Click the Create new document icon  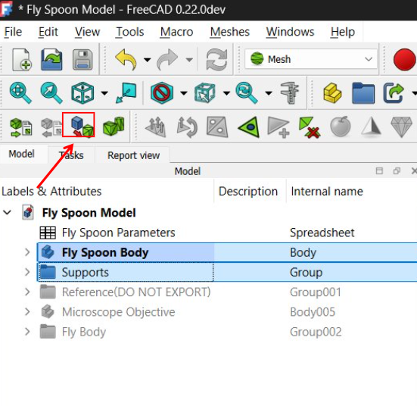click(22, 59)
